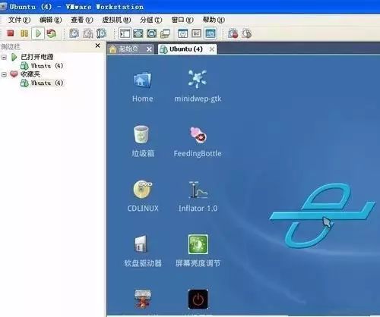Take a snapshot using the first clock icon
The height and width of the screenshot is (317, 380).
coord(74,33)
